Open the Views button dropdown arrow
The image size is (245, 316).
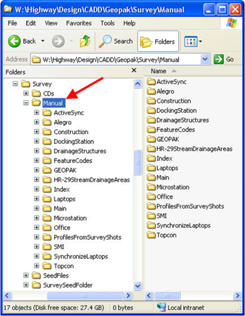click(x=201, y=42)
